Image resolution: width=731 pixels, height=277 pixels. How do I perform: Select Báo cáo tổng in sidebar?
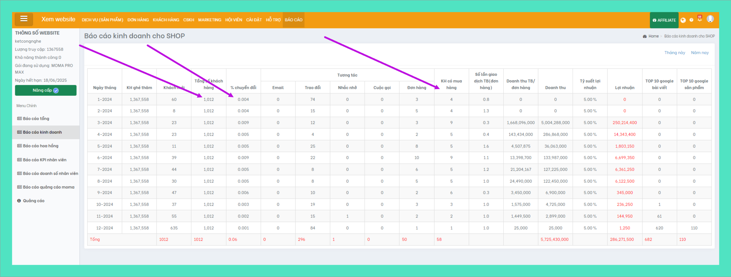(x=36, y=119)
